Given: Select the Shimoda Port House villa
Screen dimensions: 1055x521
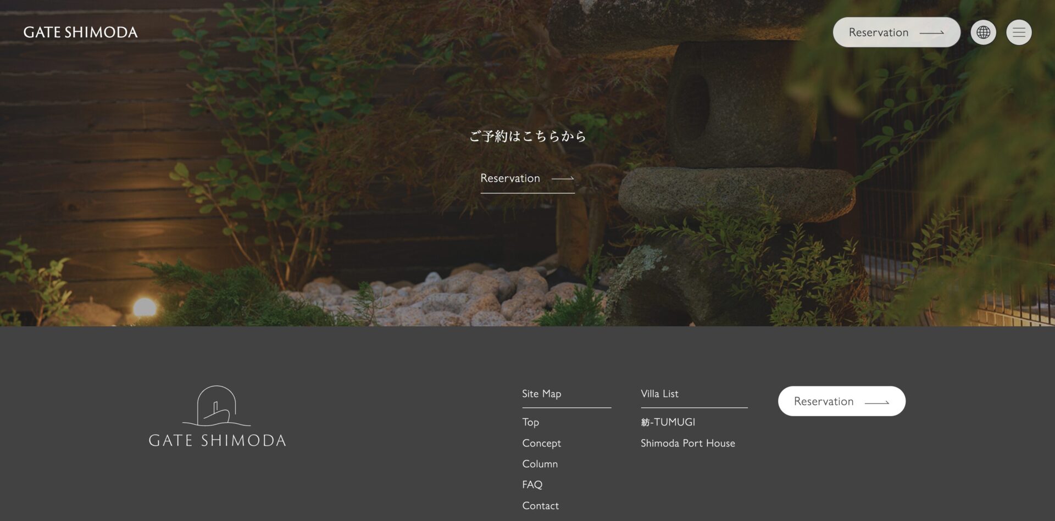Looking at the screenshot, I should (x=687, y=443).
